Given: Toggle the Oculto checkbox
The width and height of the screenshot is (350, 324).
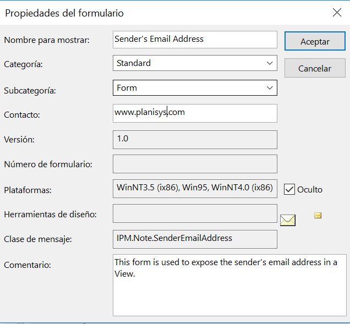Looking at the screenshot, I should 289,189.
